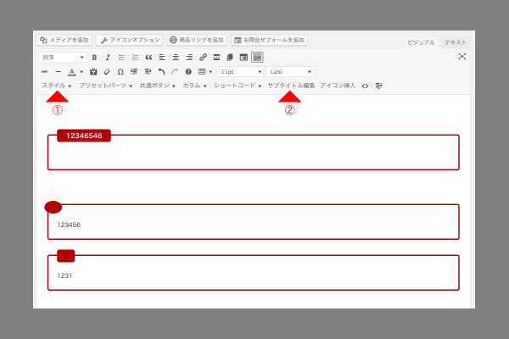Toggle strikethrough formatting

click(x=45, y=72)
